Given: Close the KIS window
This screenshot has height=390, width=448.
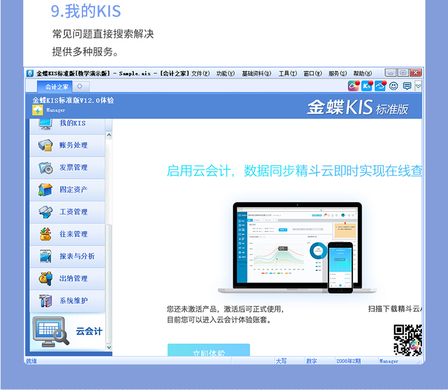Looking at the screenshot, I should [x=416, y=73].
